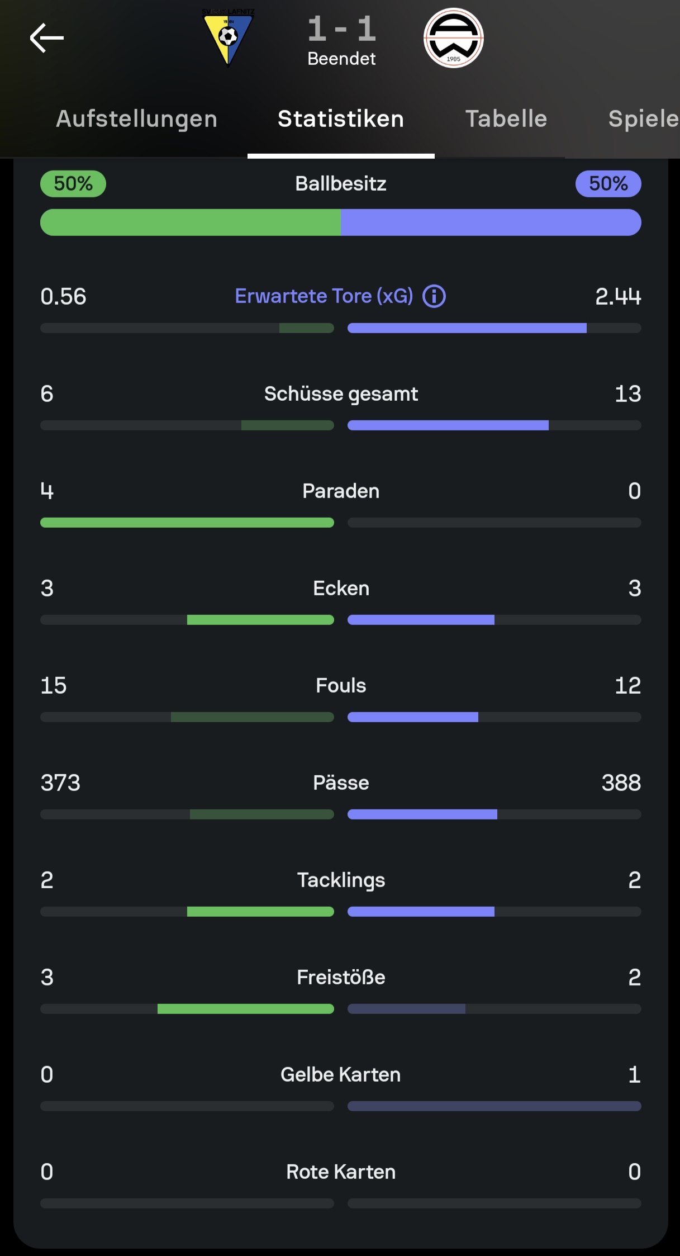Image resolution: width=680 pixels, height=1256 pixels.
Task: Open the away team 1905 crest
Action: coord(454,38)
